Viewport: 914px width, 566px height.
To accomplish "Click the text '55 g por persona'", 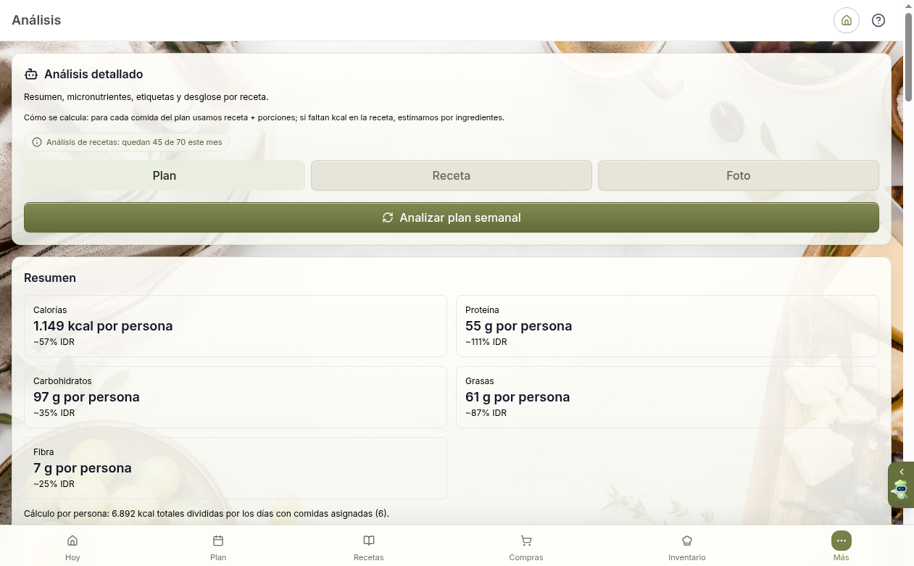I will click(x=519, y=326).
